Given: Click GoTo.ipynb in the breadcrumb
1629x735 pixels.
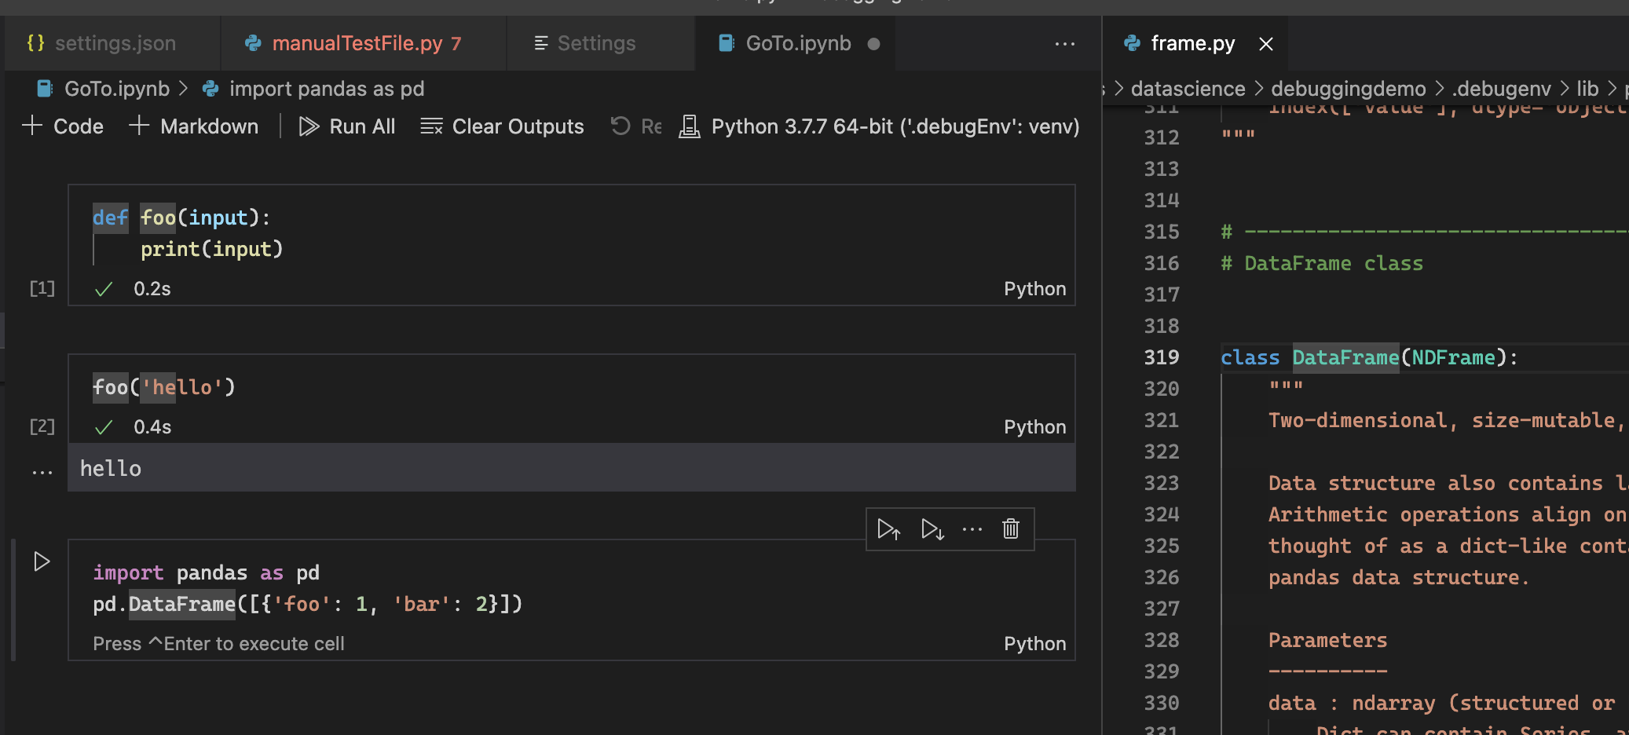Looking at the screenshot, I should pos(117,89).
